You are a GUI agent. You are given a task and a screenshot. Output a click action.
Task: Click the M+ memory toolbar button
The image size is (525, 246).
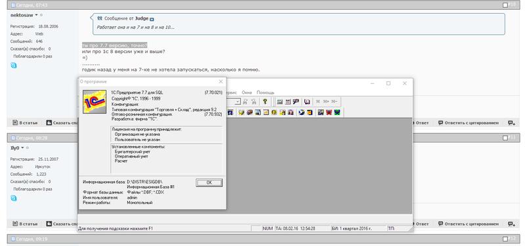point(325,102)
